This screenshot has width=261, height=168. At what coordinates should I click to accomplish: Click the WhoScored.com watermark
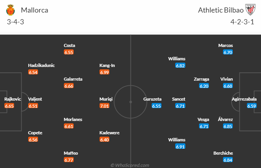point(130,165)
